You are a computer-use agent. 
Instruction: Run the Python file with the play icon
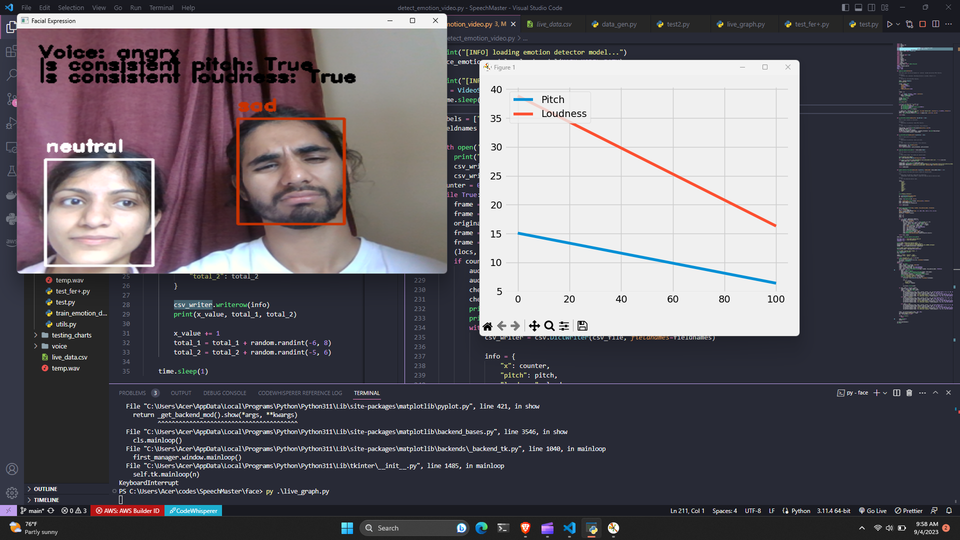(x=889, y=24)
